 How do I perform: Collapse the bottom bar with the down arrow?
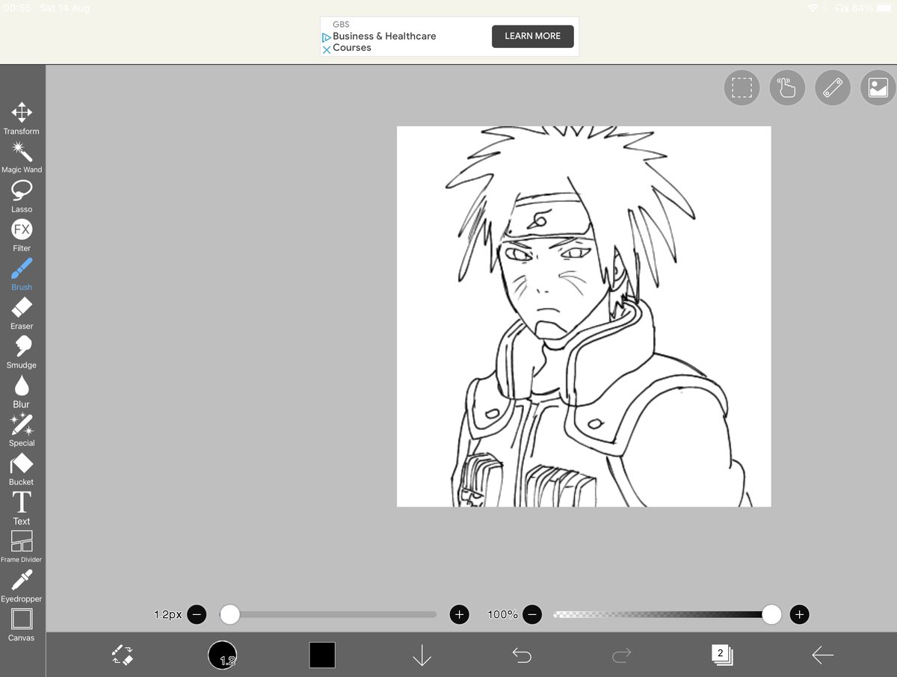pyautogui.click(x=422, y=655)
